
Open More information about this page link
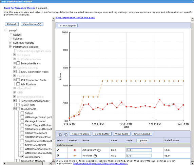(75, 18)
